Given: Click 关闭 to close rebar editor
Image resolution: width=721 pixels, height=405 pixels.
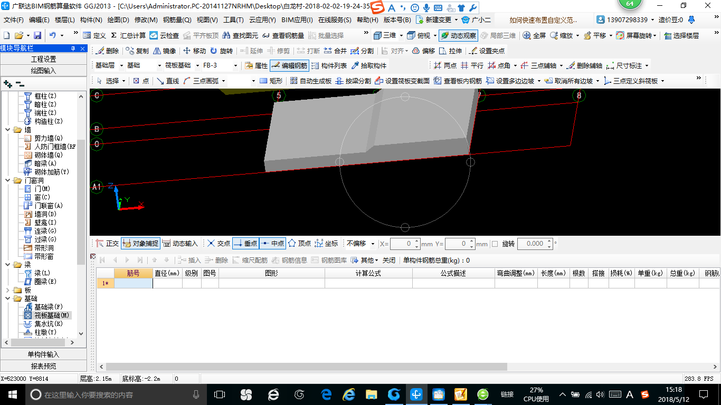Looking at the screenshot, I should (x=388, y=260).
